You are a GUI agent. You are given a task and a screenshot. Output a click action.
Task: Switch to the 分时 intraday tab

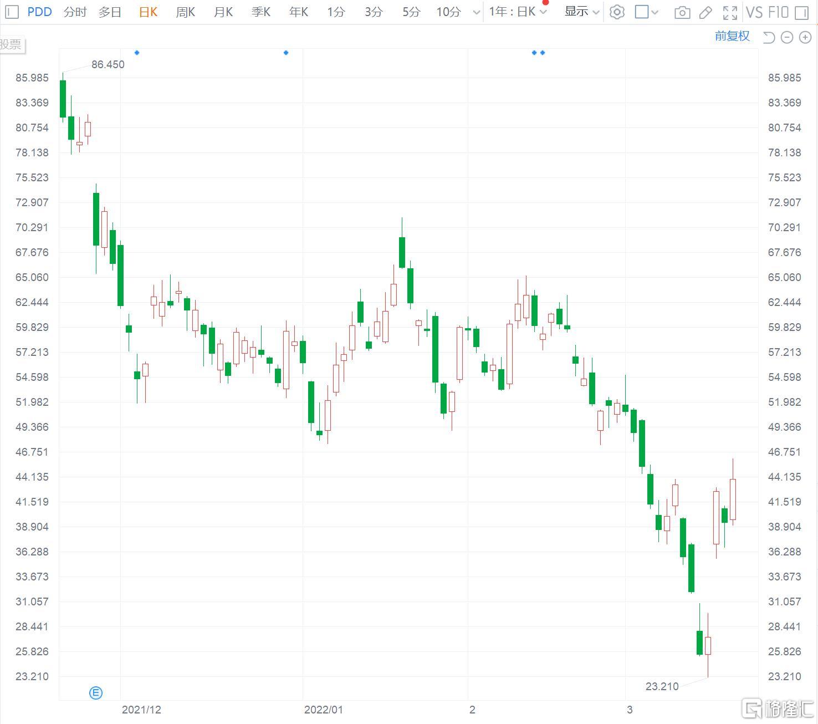point(75,12)
